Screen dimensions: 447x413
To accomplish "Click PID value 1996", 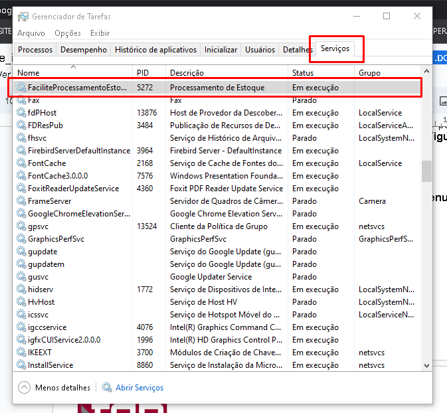I will pos(145,340).
